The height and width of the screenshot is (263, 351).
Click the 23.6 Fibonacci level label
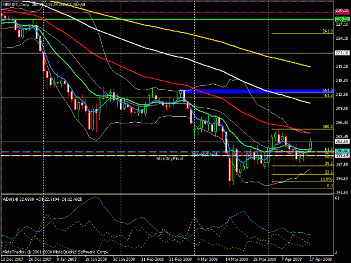[x=329, y=172]
